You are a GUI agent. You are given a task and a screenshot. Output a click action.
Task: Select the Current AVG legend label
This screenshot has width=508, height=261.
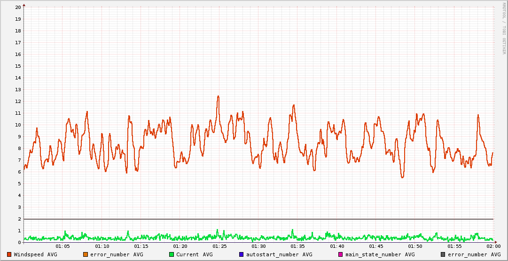[195, 254]
